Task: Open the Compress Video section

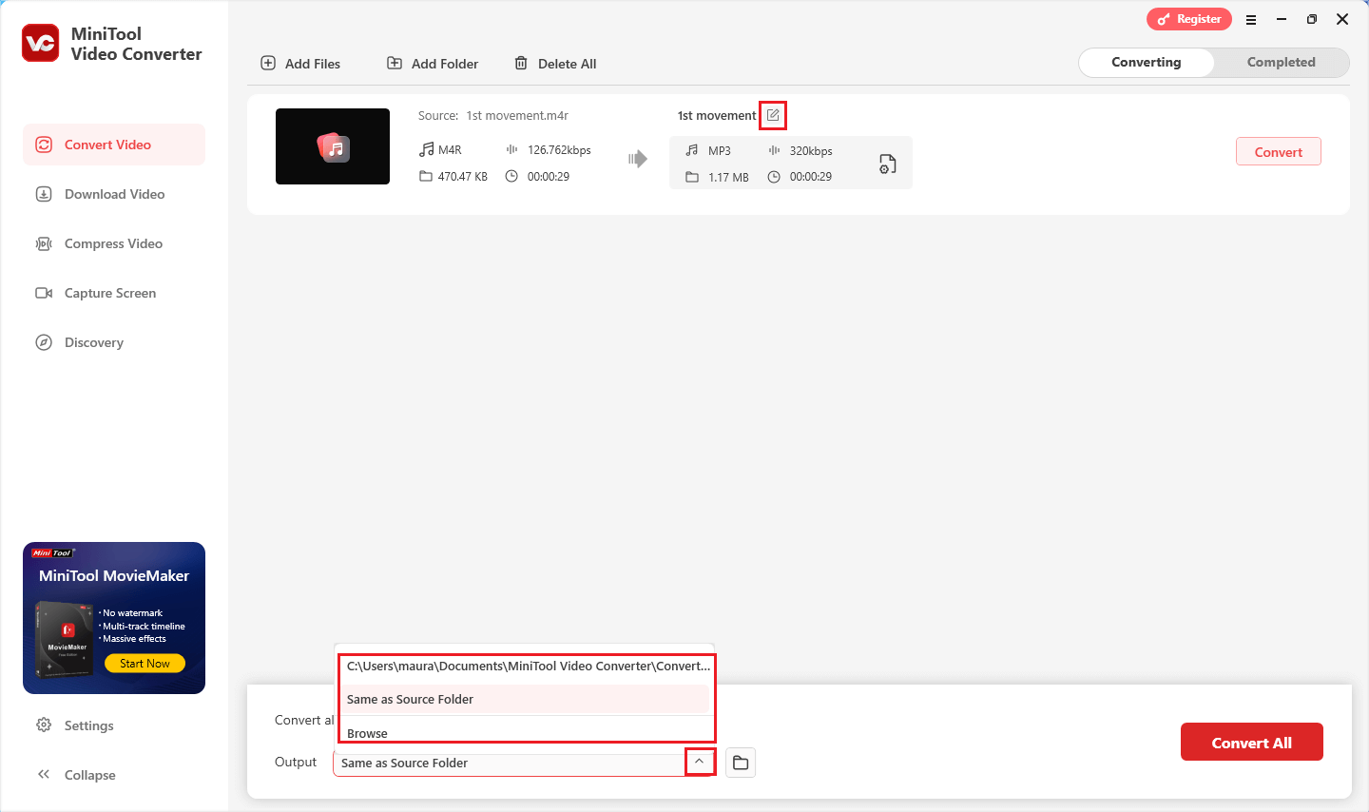Action: tap(114, 243)
